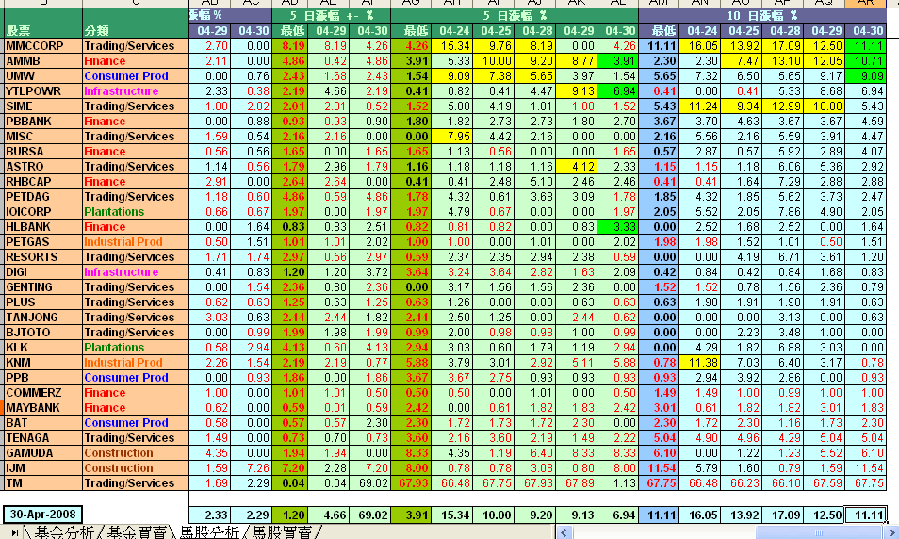Image resolution: width=899 pixels, height=539 pixels.
Task: Select the MMCCORP stock name cell
Action: coord(41,45)
